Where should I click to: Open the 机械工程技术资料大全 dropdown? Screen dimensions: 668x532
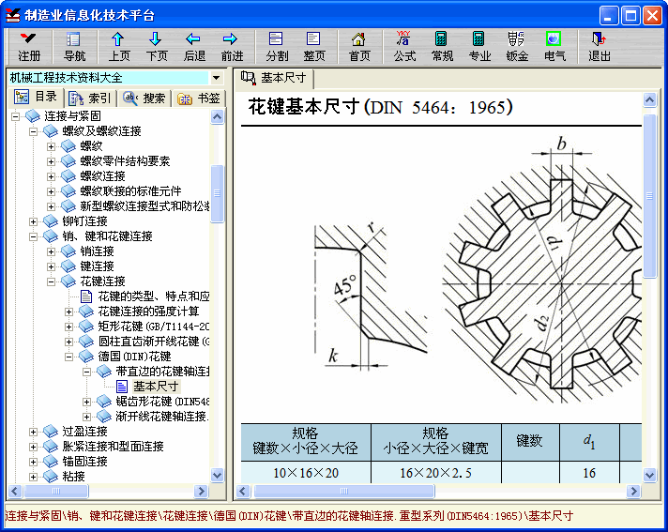(x=217, y=78)
